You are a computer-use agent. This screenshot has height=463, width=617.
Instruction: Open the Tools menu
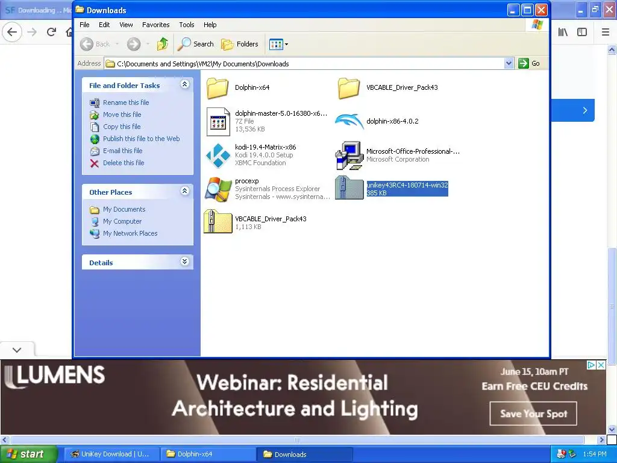187,24
